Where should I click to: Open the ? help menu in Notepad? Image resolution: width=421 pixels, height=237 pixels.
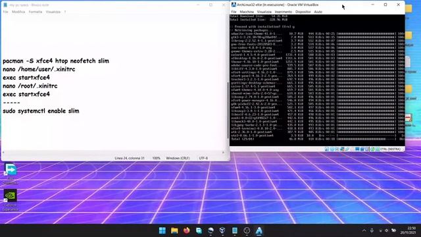pyautogui.click(x=65, y=12)
